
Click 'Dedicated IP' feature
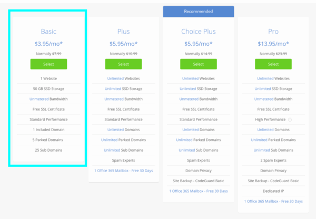point(273,191)
